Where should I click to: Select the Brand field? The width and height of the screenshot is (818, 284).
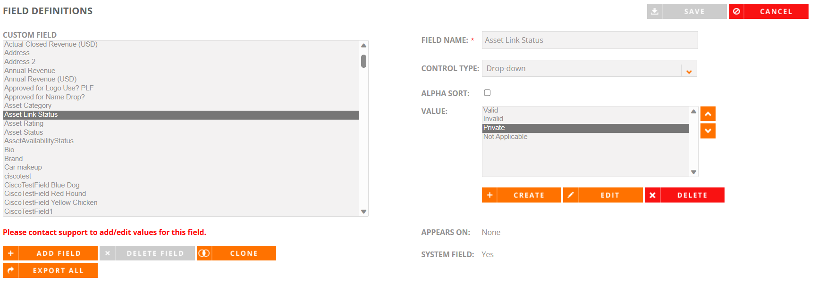[x=181, y=159]
